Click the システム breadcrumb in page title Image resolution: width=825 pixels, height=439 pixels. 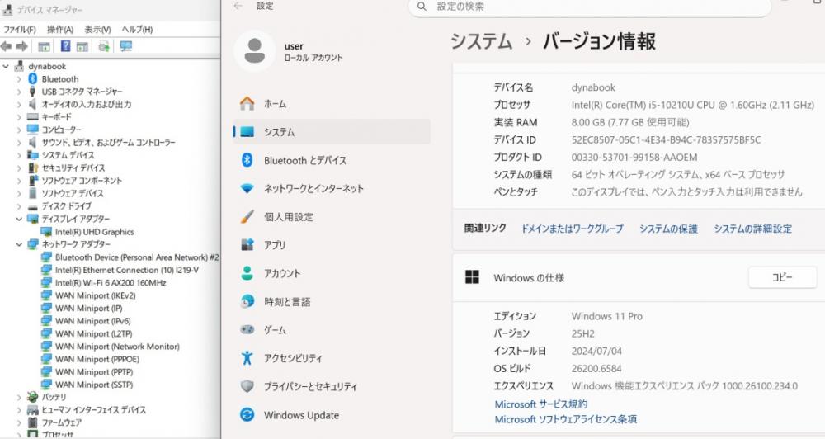[x=482, y=41]
